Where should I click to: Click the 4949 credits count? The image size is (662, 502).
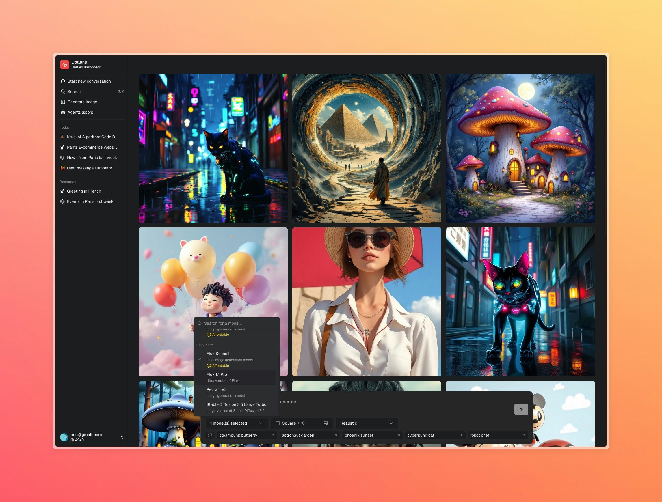pos(79,440)
